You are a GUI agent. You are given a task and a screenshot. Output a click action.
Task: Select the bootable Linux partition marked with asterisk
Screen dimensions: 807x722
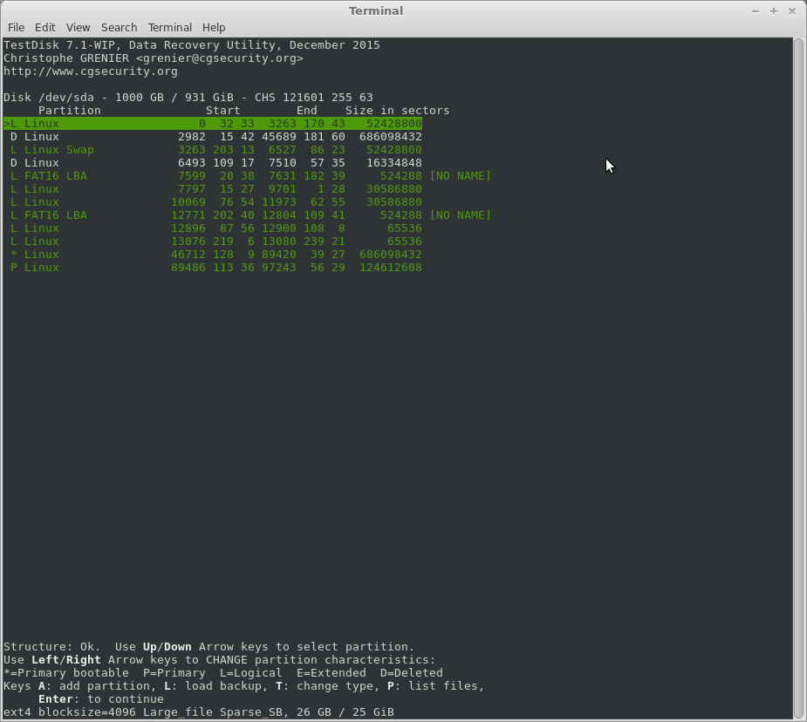coord(213,255)
